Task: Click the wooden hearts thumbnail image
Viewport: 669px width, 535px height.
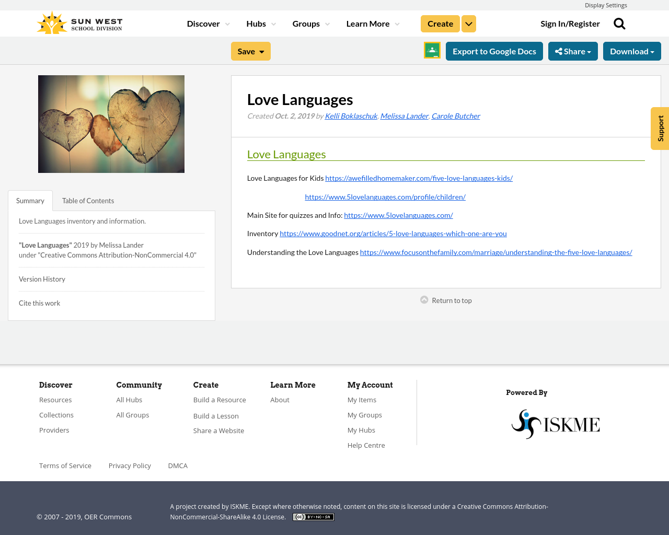Action: pyautogui.click(x=111, y=124)
